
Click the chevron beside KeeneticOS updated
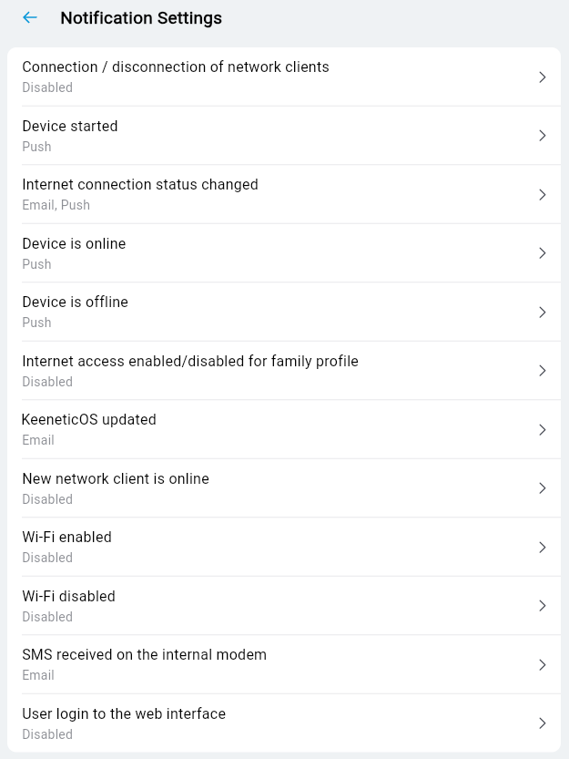tap(543, 429)
